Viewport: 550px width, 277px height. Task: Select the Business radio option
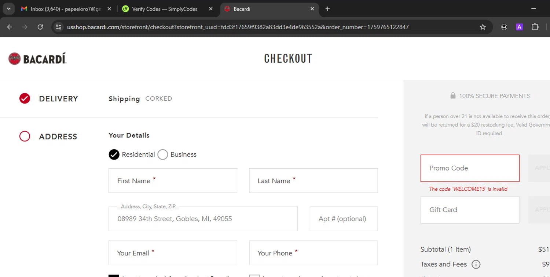pyautogui.click(x=163, y=154)
